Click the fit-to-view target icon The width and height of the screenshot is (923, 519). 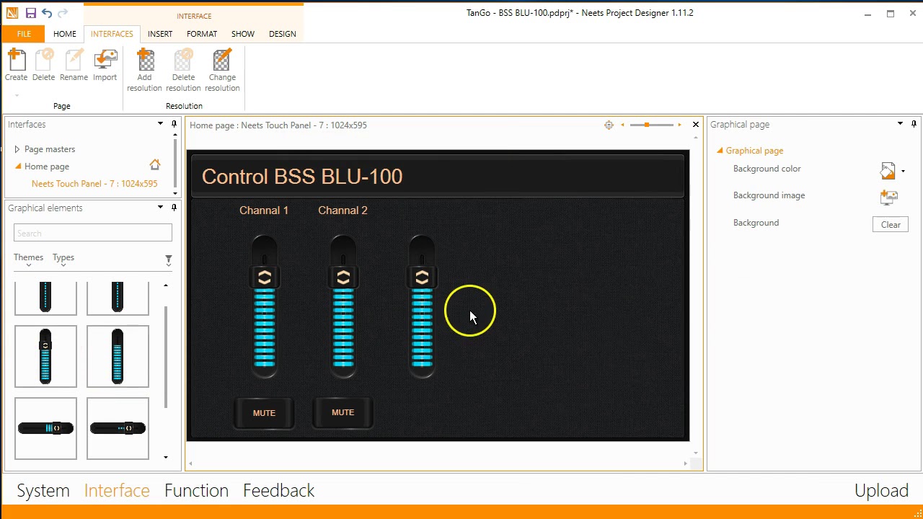(609, 125)
